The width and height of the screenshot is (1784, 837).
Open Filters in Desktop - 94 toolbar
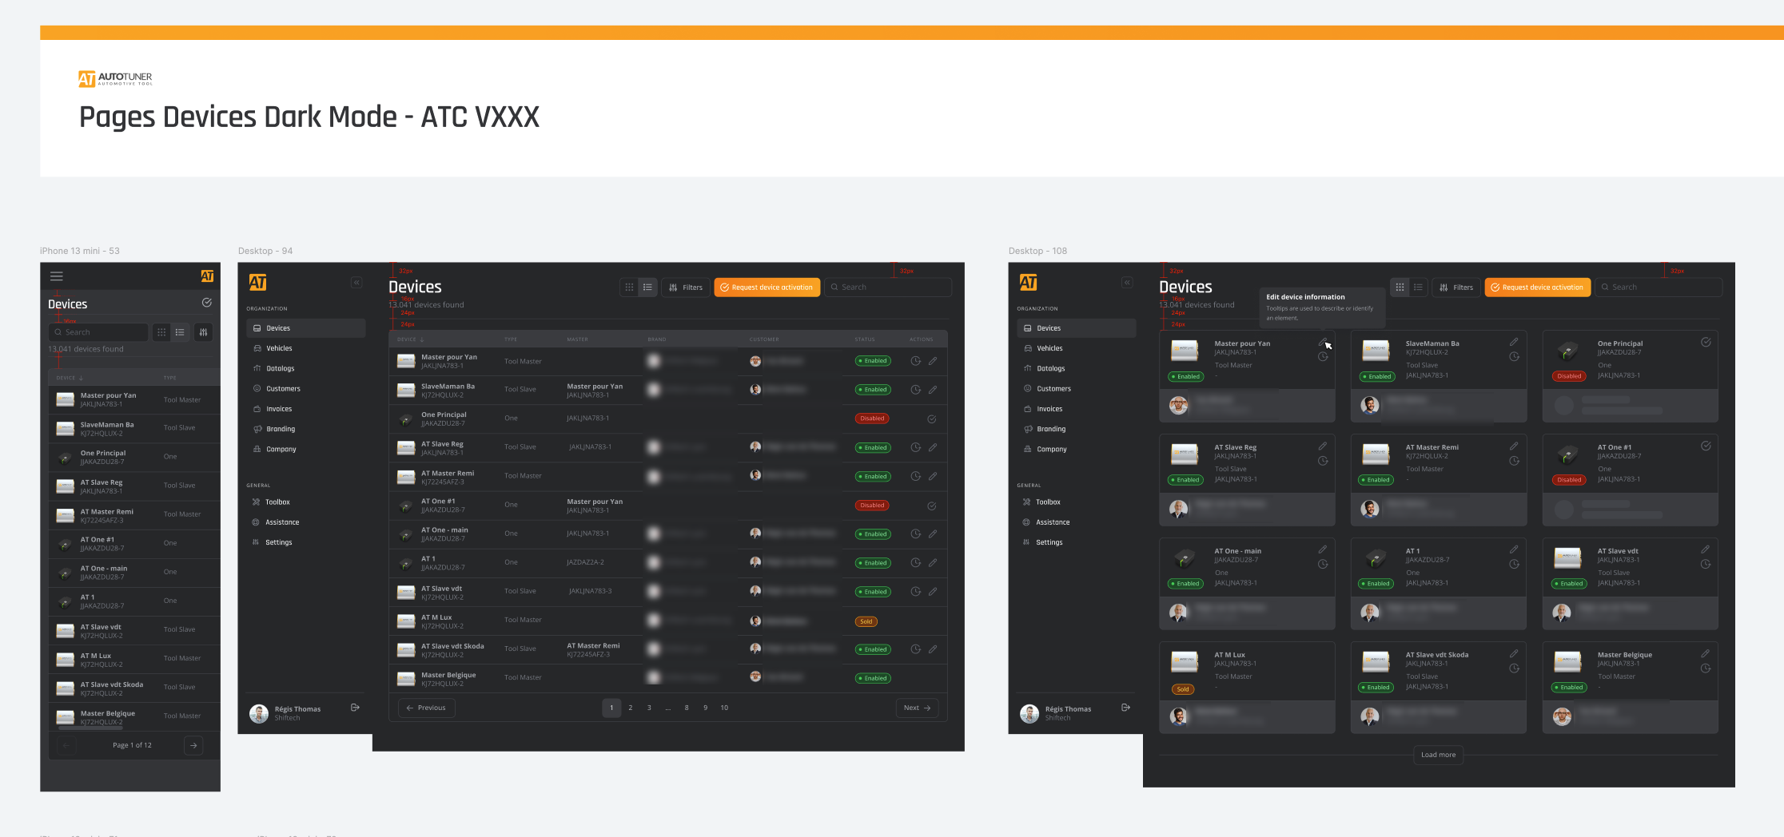pyautogui.click(x=686, y=288)
